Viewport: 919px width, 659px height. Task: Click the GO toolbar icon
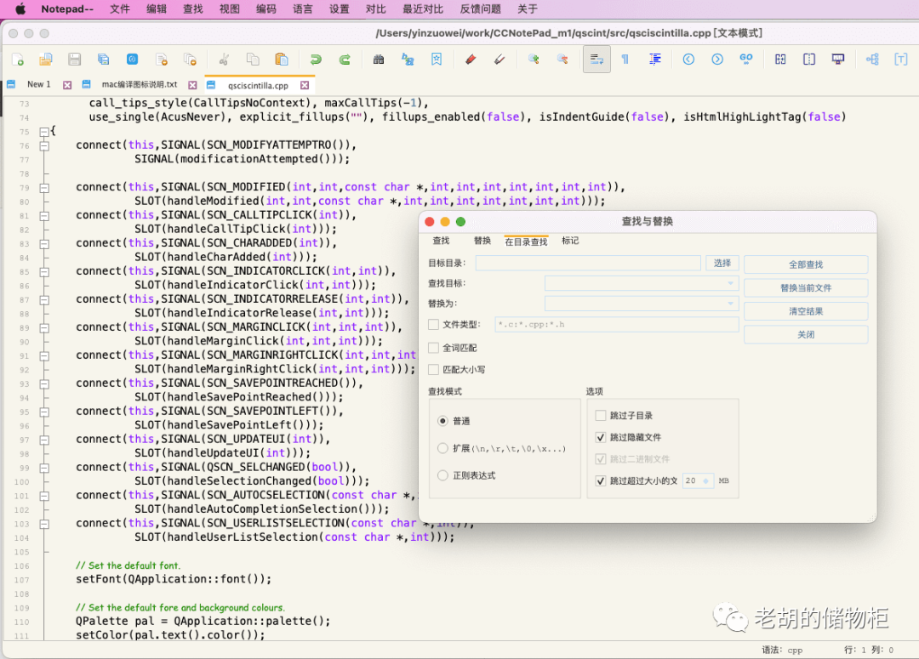click(x=746, y=60)
